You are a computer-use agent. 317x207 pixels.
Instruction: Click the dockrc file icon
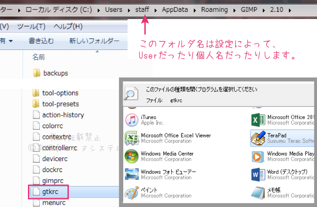(x=36, y=169)
